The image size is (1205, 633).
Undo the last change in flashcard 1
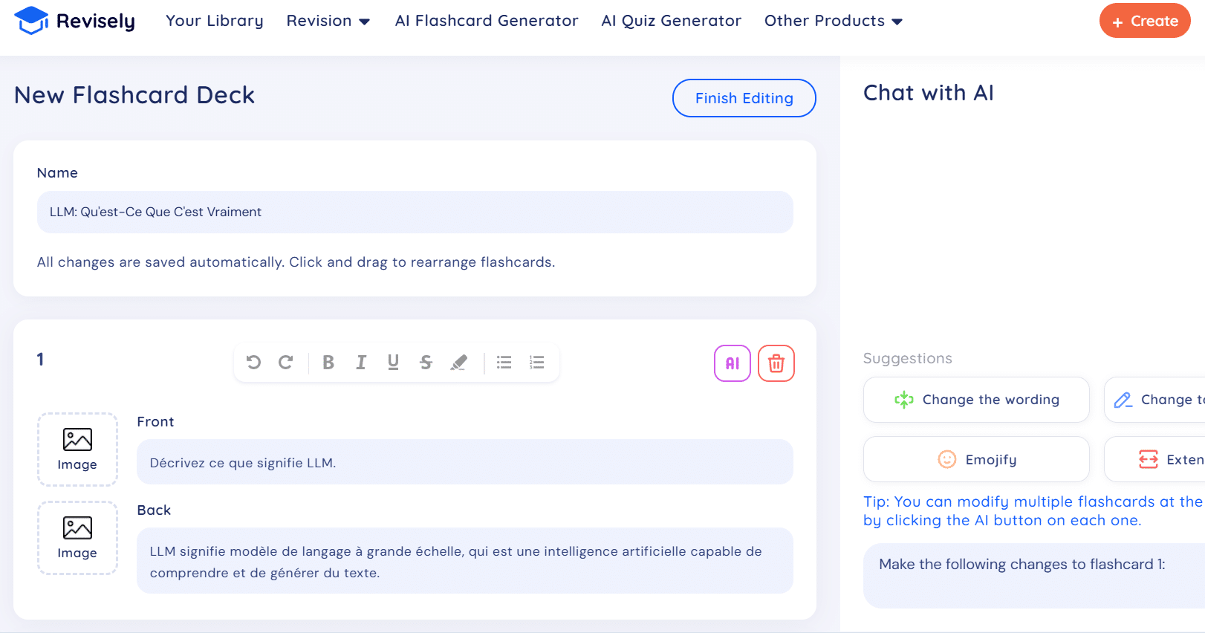pyautogui.click(x=254, y=363)
